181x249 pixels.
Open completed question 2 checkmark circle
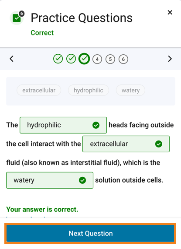(71, 59)
